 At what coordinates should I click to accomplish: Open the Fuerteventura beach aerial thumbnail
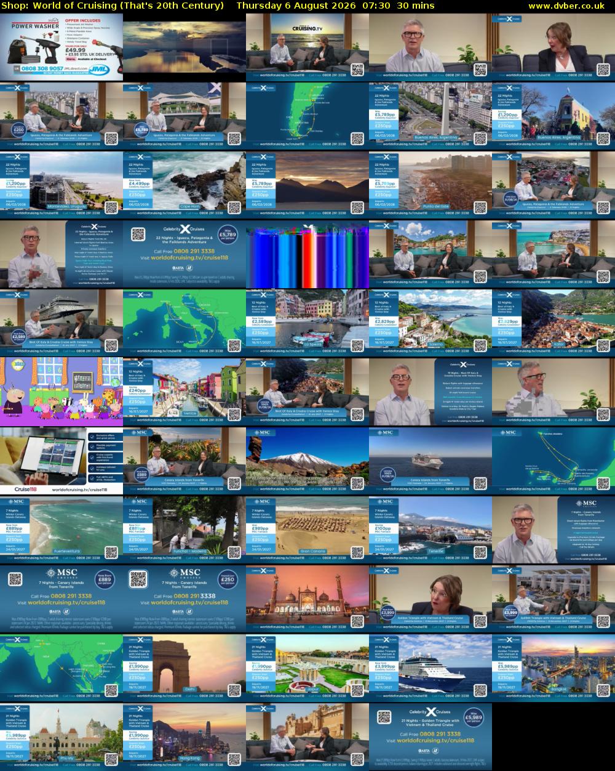(x=61, y=530)
